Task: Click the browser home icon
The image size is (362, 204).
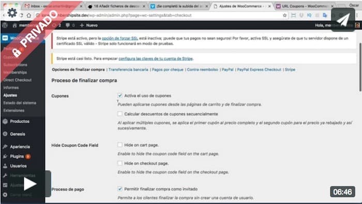Action: click(x=28, y=15)
